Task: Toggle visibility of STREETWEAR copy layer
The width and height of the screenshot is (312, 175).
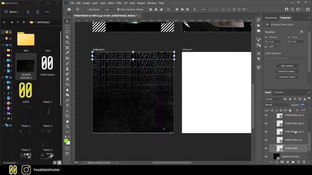Action: point(266,140)
